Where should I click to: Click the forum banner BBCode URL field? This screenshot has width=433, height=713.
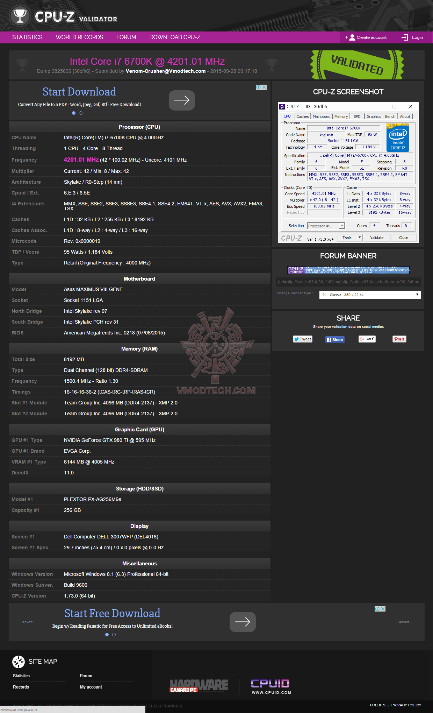(x=348, y=282)
